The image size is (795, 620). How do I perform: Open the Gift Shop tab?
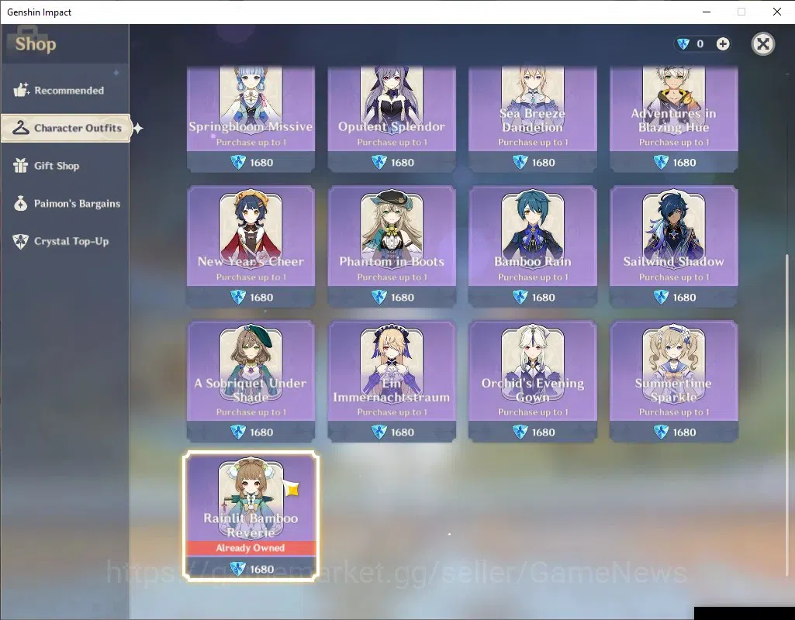(65, 166)
